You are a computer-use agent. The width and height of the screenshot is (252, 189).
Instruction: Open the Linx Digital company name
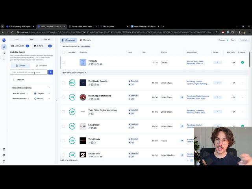[x=94, y=125]
